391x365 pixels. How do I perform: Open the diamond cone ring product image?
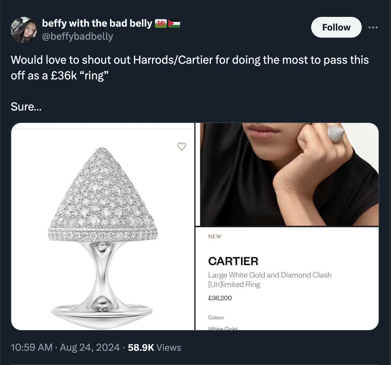(103, 226)
